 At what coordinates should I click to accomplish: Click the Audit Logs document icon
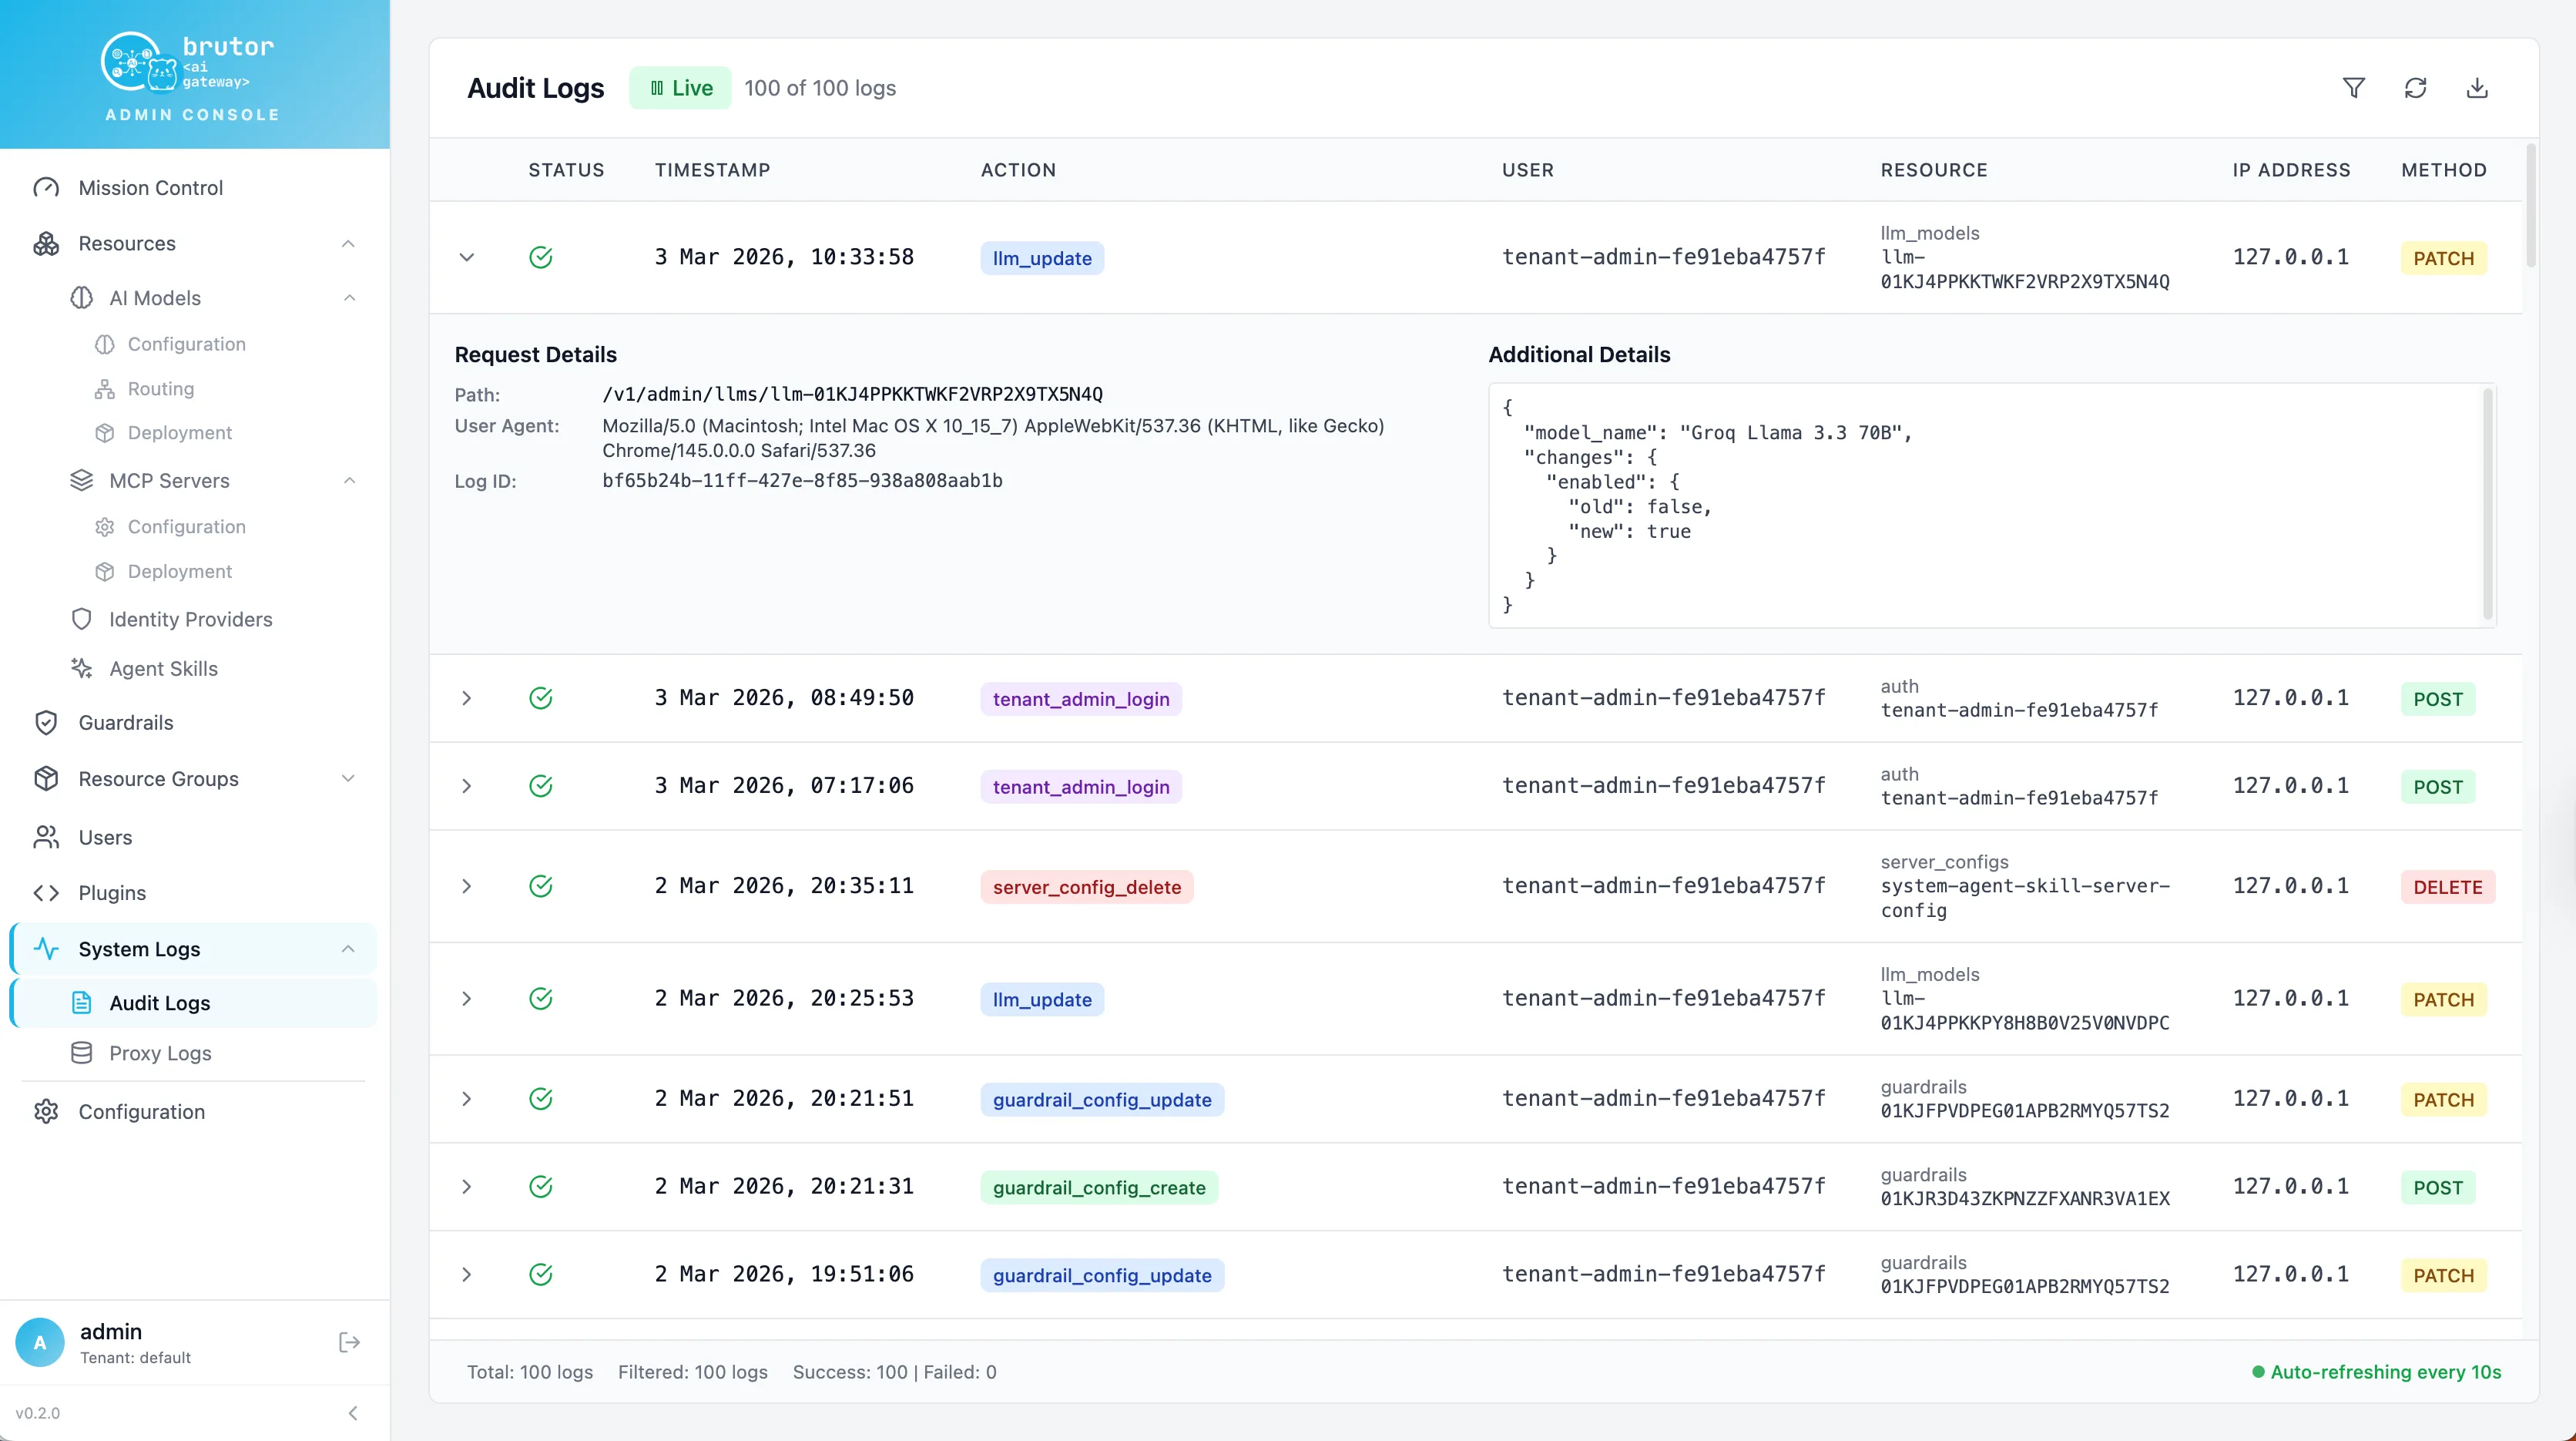(x=82, y=1003)
